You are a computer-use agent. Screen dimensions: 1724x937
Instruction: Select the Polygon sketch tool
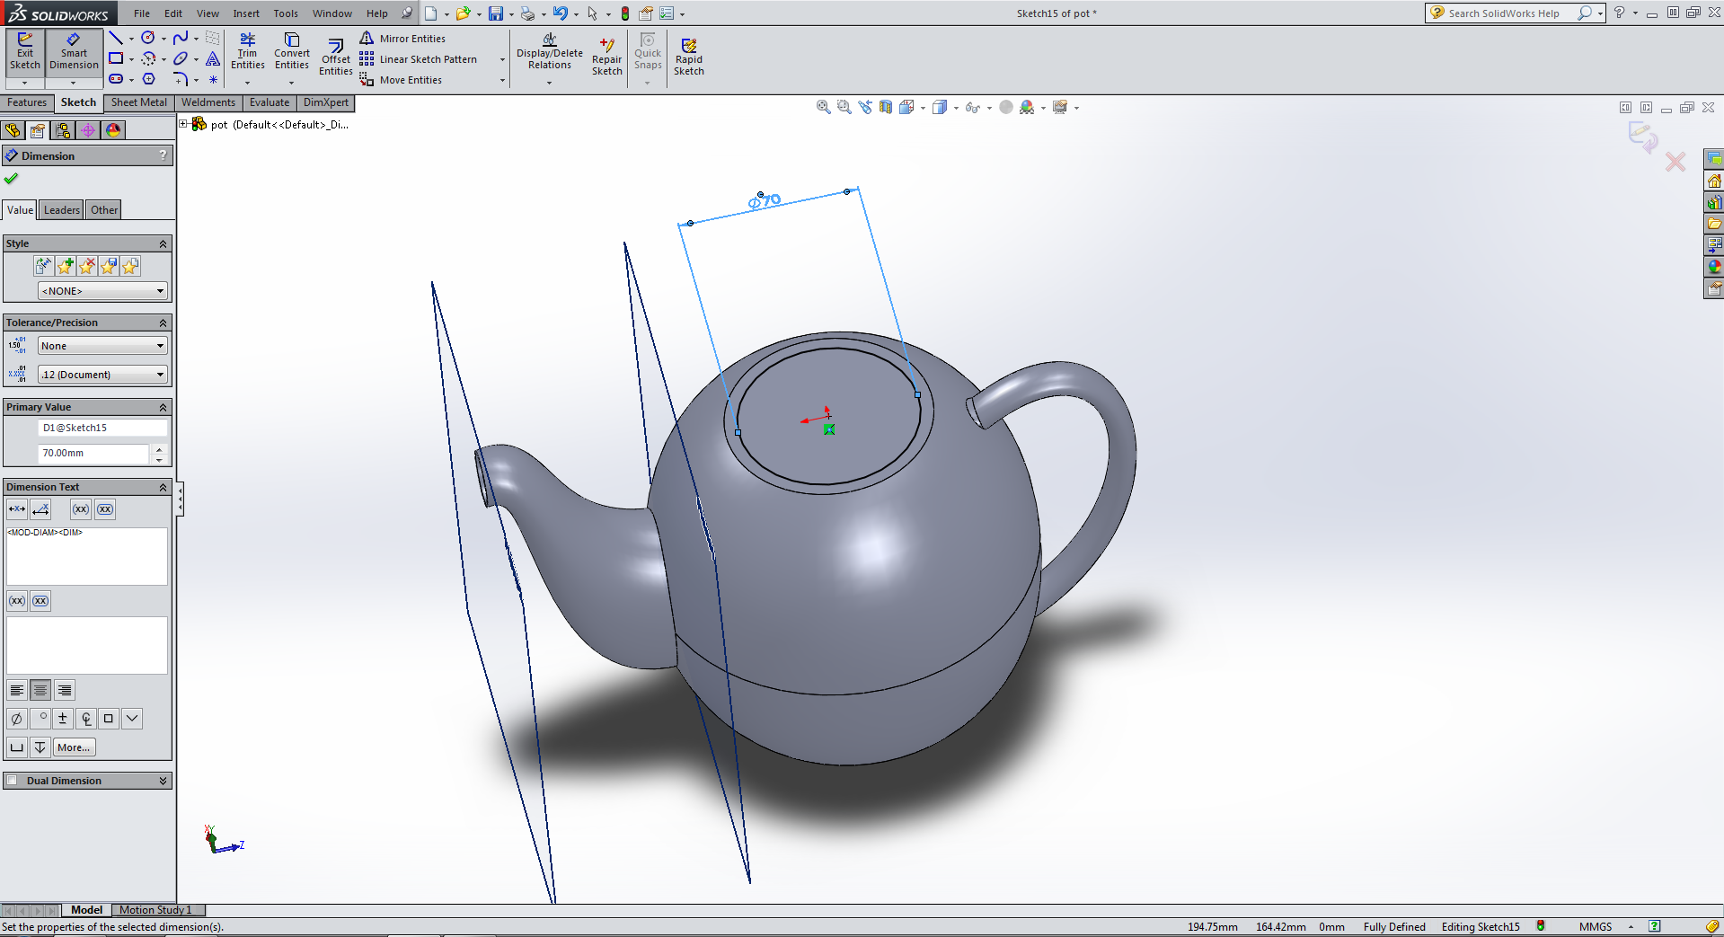click(149, 79)
